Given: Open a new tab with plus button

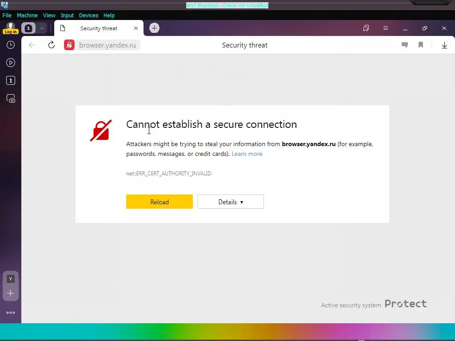Looking at the screenshot, I should pyautogui.click(x=154, y=28).
